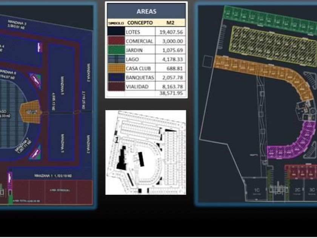
Task: Click the COMERCIAL red swatch in legend
Action: 116,41
